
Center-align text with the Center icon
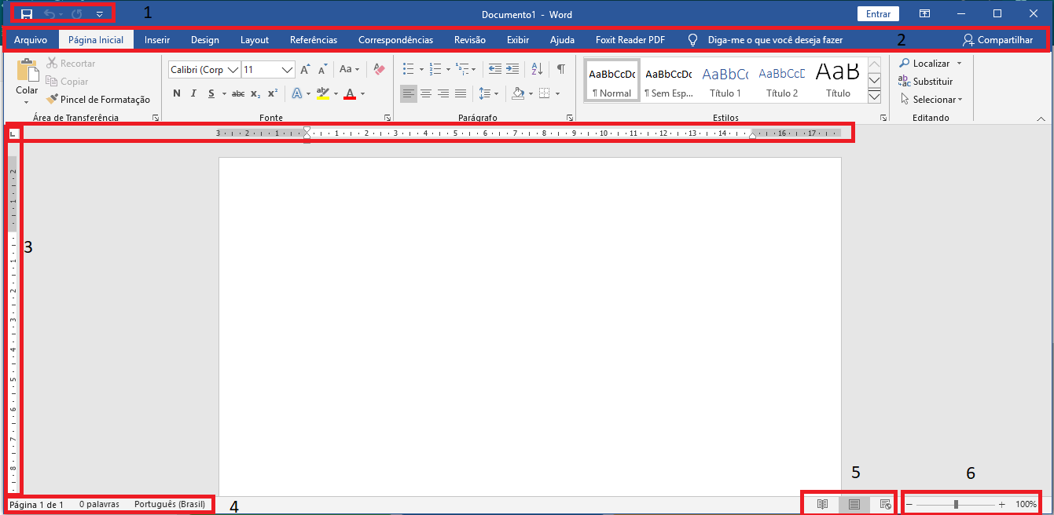tap(426, 93)
